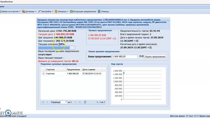Open the Настройки menu
The height and width of the screenshot is (118, 210).
46,11
